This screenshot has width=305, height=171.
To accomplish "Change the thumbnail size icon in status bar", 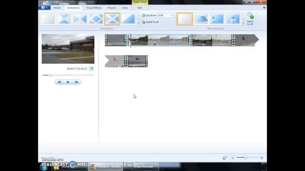I will tap(225, 158).
